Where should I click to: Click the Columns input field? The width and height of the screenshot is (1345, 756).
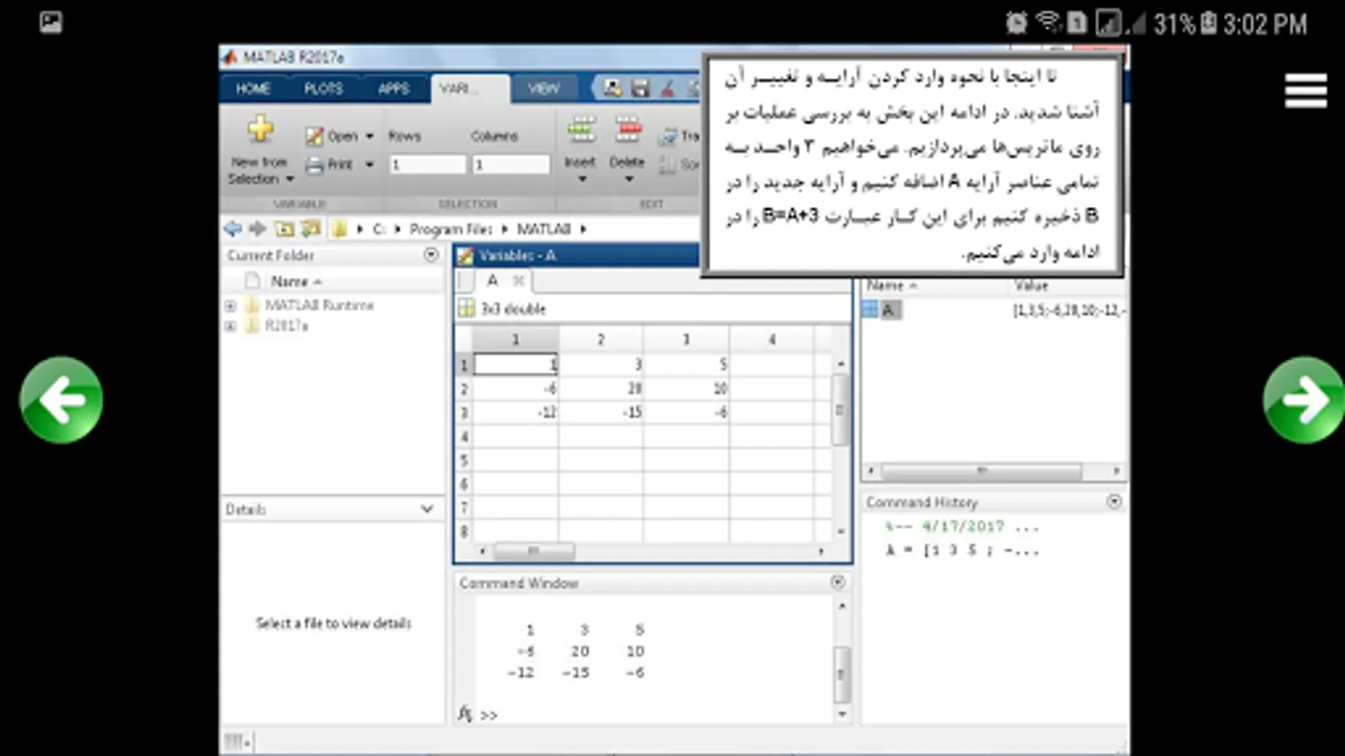click(x=511, y=165)
